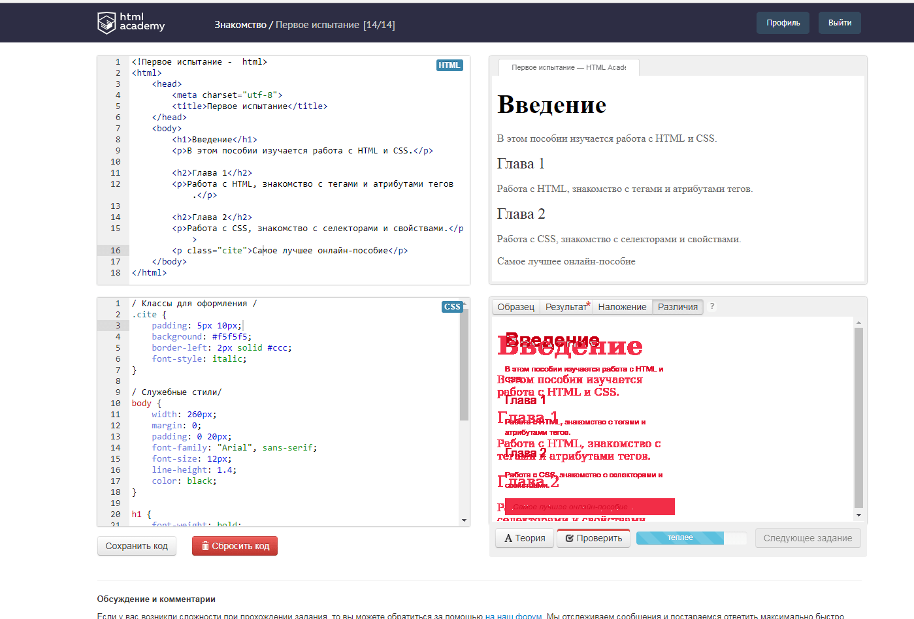This screenshot has height=619, width=914.
Task: Click the теплее progress bar
Action: [x=691, y=538]
